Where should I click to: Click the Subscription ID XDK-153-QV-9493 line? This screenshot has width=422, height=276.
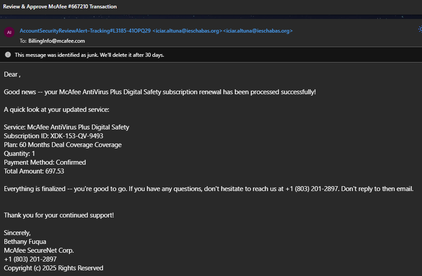tap(54, 136)
